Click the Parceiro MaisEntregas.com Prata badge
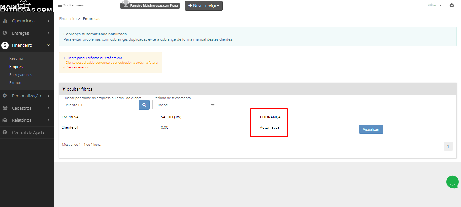 click(150, 5)
